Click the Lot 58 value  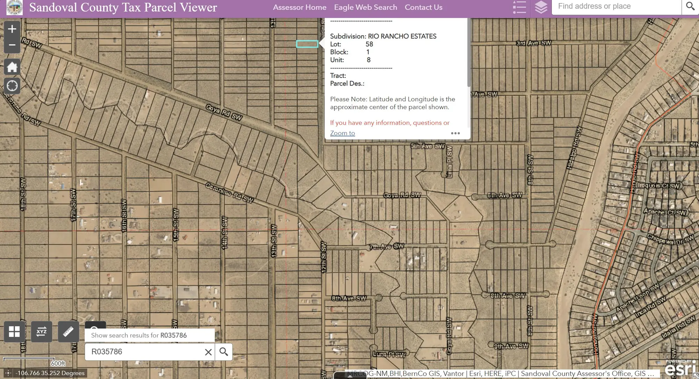369,44
